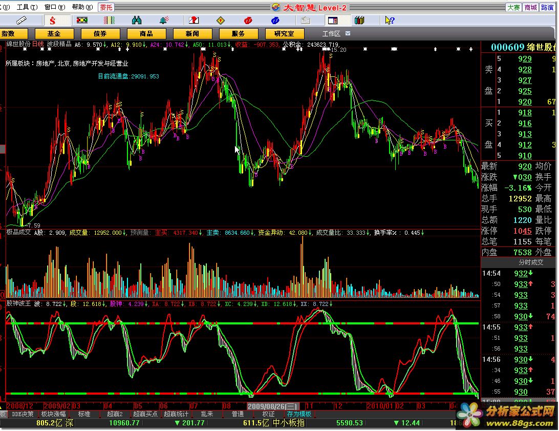The width and height of the screenshot is (559, 431).
Task: Expand the 工作区 workspace dropdown arrow
Action: (x=348, y=33)
